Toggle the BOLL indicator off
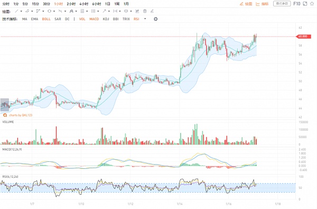Screen dimensions: 317x209 (46, 19)
